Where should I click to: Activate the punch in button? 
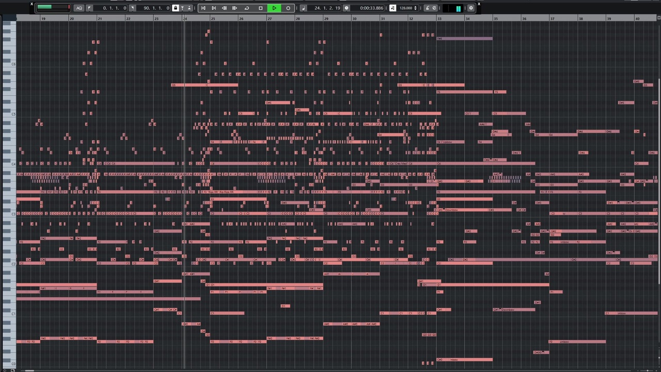coord(182,8)
